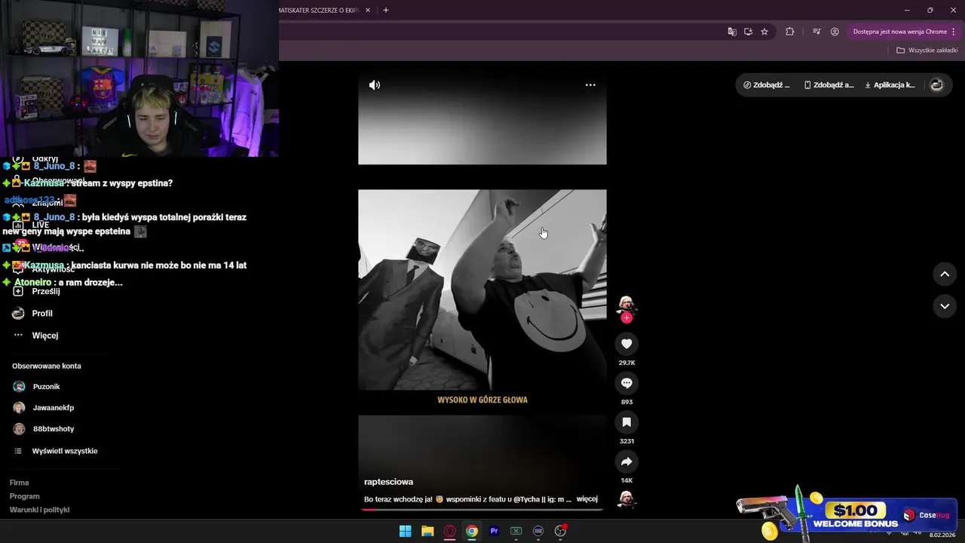This screenshot has width=965, height=543.
Task: Seek using the video progress bar
Action: [x=482, y=509]
